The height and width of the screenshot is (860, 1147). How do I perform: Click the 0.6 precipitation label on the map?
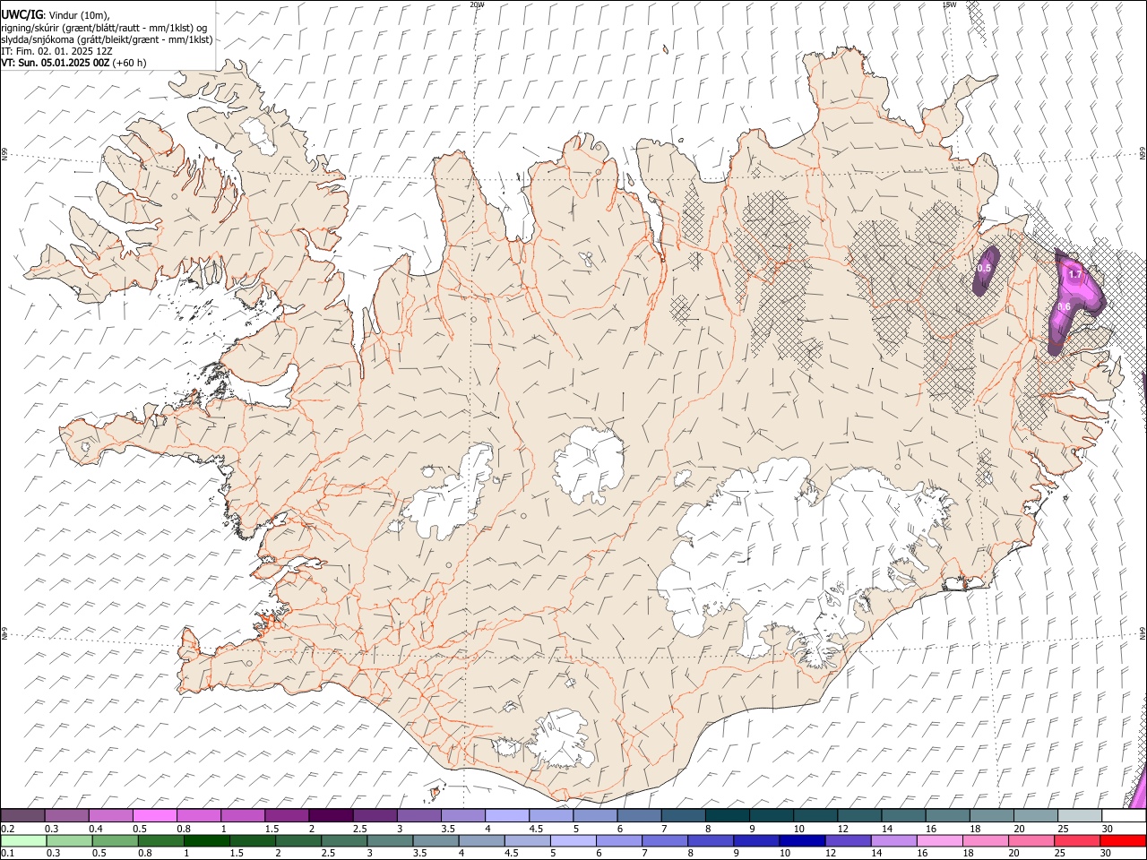pos(1065,307)
